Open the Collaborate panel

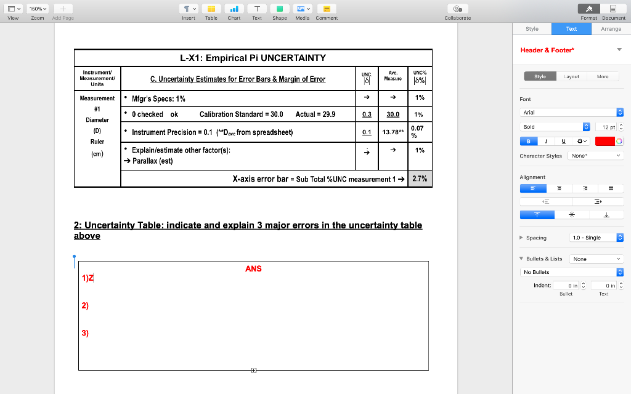(457, 9)
